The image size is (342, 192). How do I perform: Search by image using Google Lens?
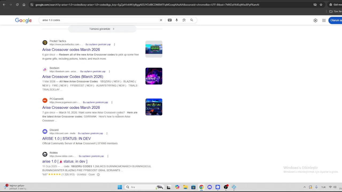click(x=184, y=20)
